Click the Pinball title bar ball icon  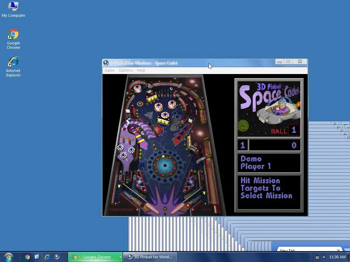tap(106, 63)
